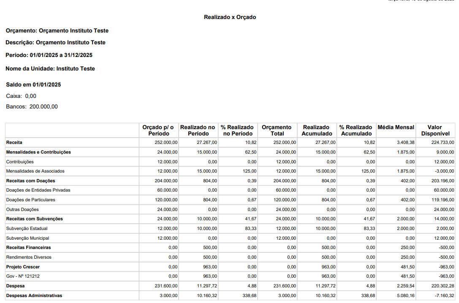Select Valor Disponível "-963,00" for Gov - Nº 121212
The height and width of the screenshot is (303, 459).
(x=446, y=276)
